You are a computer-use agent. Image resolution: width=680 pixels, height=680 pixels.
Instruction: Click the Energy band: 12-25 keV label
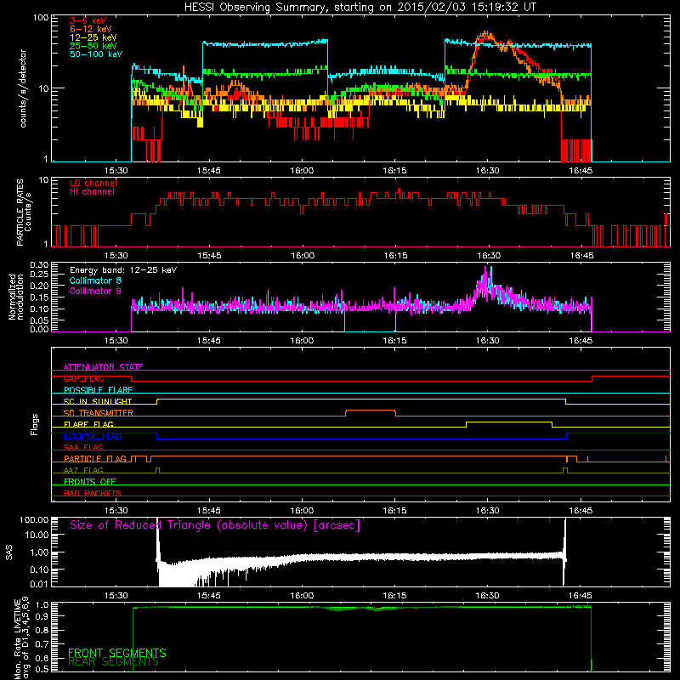pyautogui.click(x=123, y=270)
